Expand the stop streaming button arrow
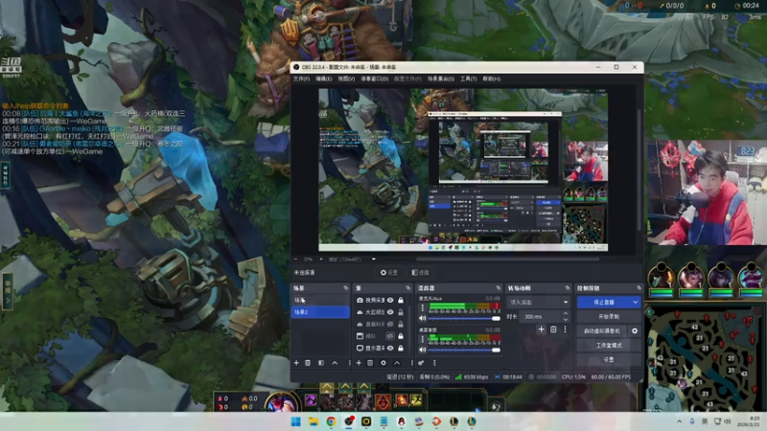Viewport: 767px width, 431px height. (635, 303)
